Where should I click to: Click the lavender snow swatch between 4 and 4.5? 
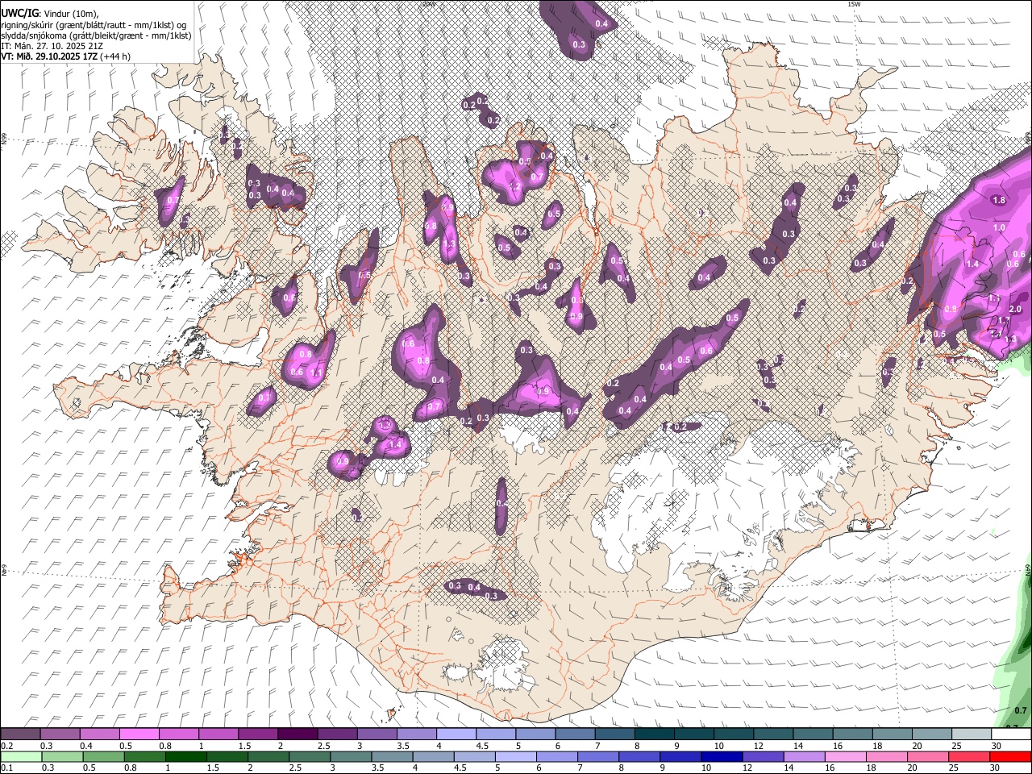[x=456, y=734]
